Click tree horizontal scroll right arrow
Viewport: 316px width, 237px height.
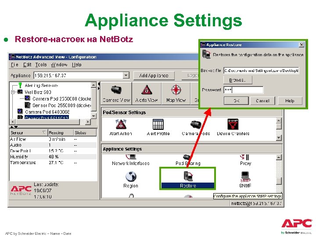pos(88,122)
